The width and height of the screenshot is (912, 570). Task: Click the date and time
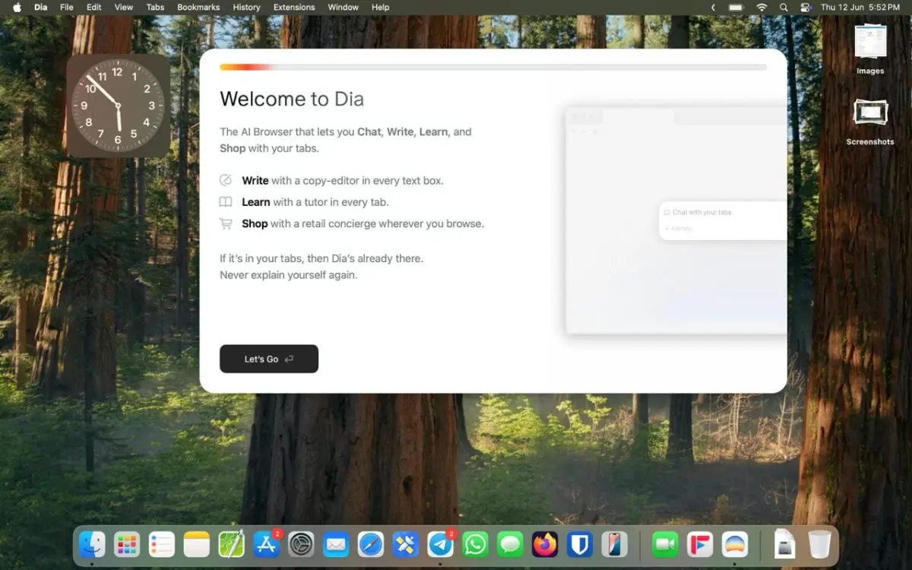tap(860, 8)
